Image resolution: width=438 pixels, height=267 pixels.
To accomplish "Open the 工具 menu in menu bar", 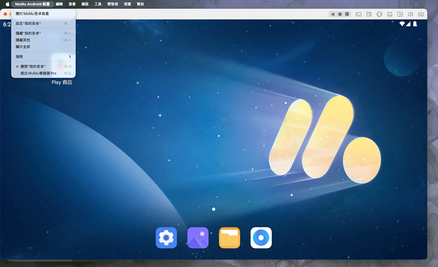I will coord(98,4).
